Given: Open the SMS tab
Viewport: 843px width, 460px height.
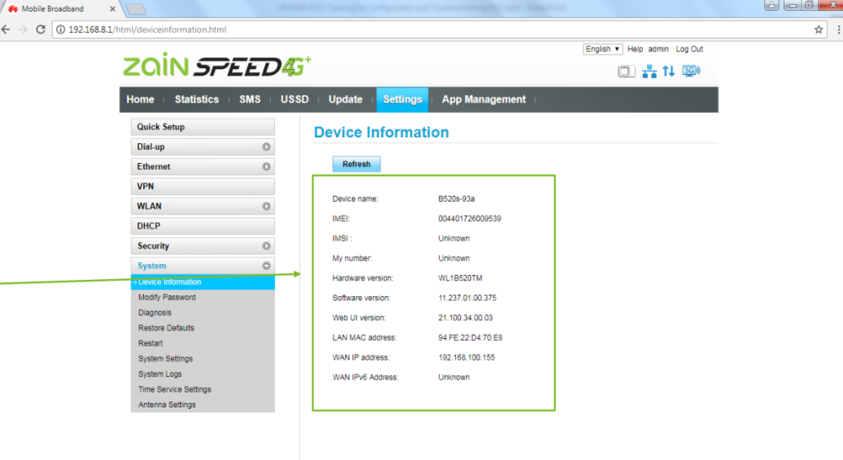Looking at the screenshot, I should (x=250, y=100).
